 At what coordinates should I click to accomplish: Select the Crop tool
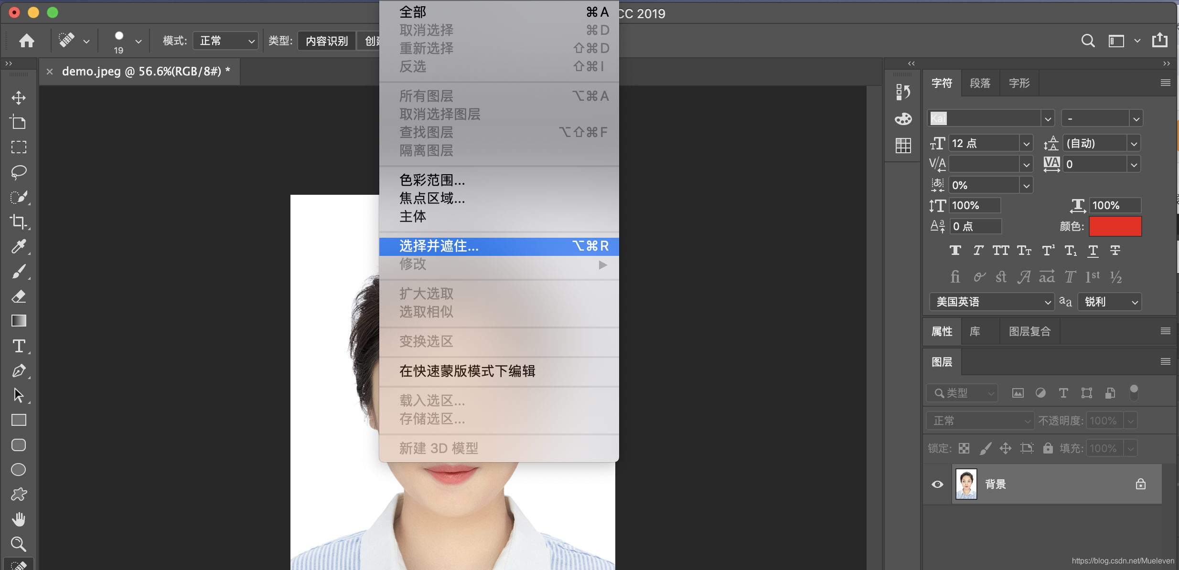coord(19,221)
